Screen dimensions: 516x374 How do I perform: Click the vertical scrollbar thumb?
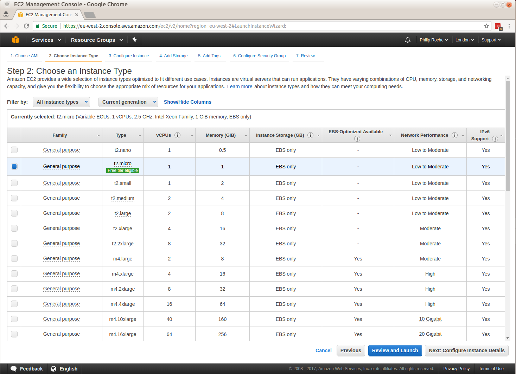tap(508, 136)
